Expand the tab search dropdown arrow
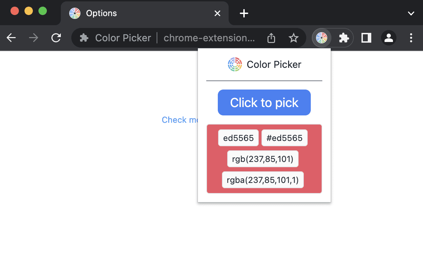The height and width of the screenshot is (277, 423). coord(411,13)
